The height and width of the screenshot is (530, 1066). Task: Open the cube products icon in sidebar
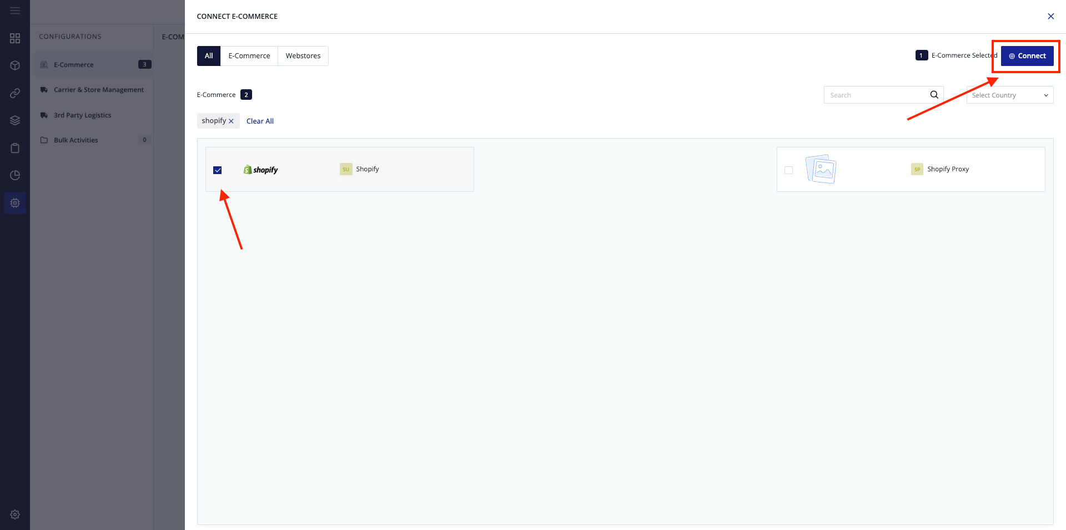(x=15, y=65)
